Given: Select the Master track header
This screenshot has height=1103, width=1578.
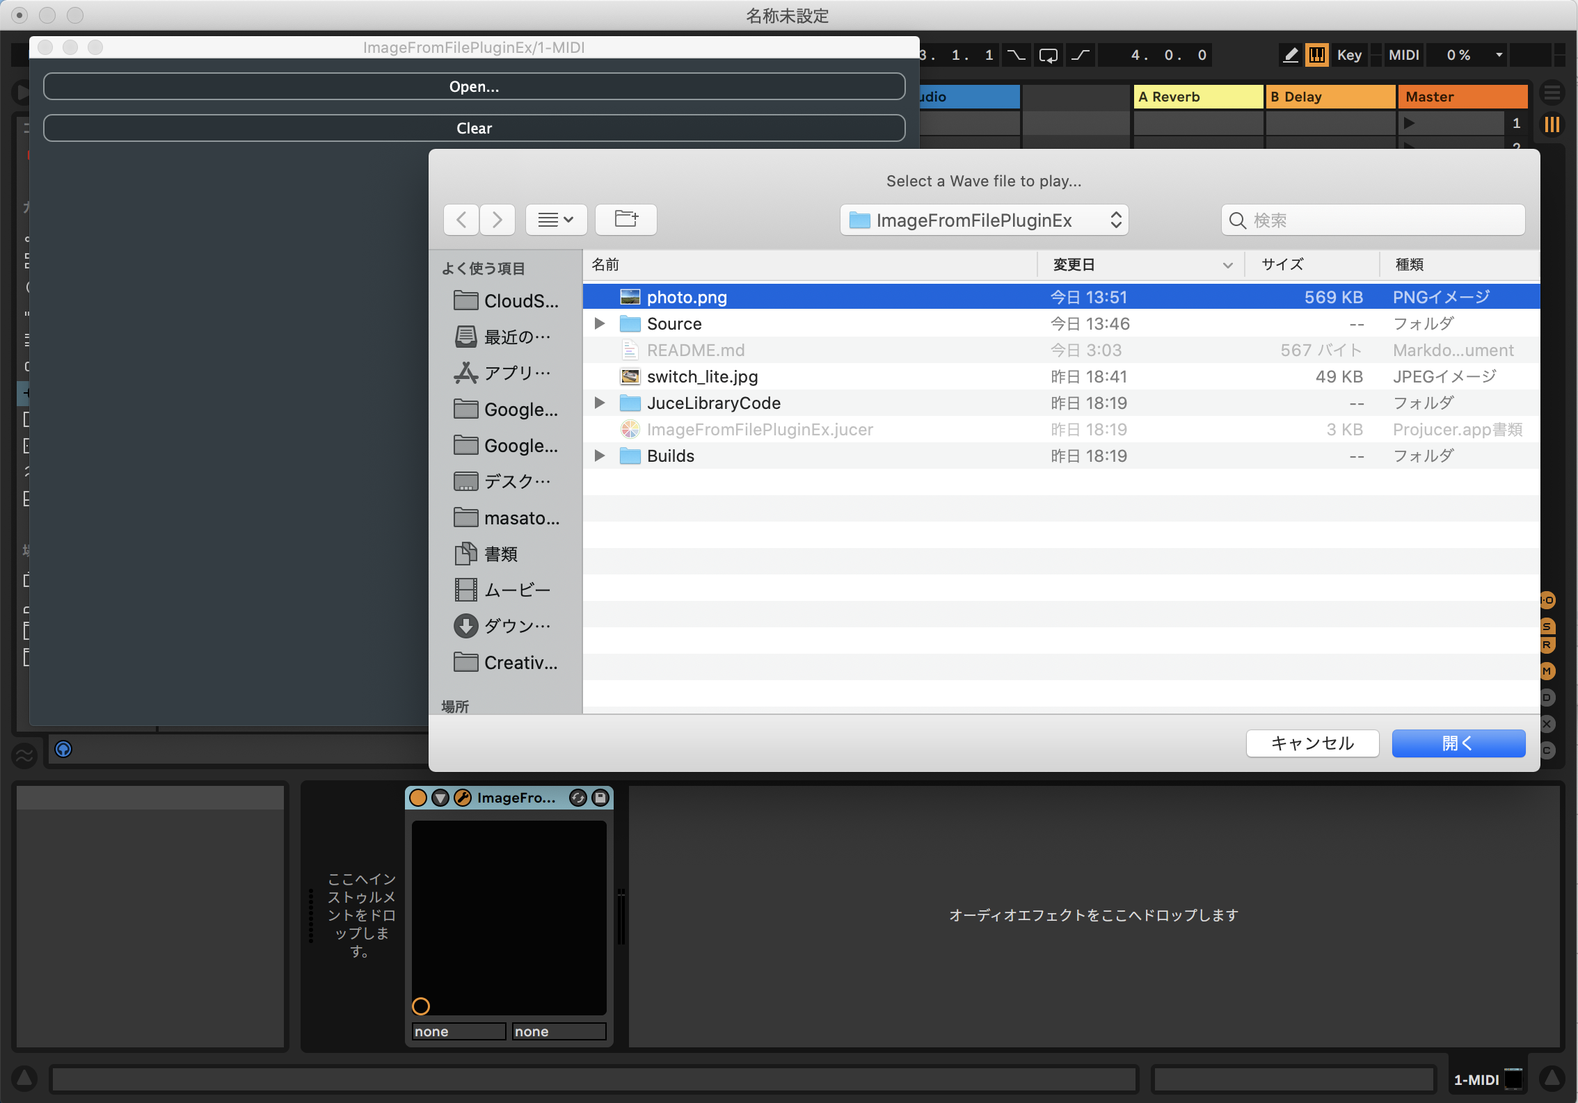Looking at the screenshot, I should pyautogui.click(x=1462, y=97).
